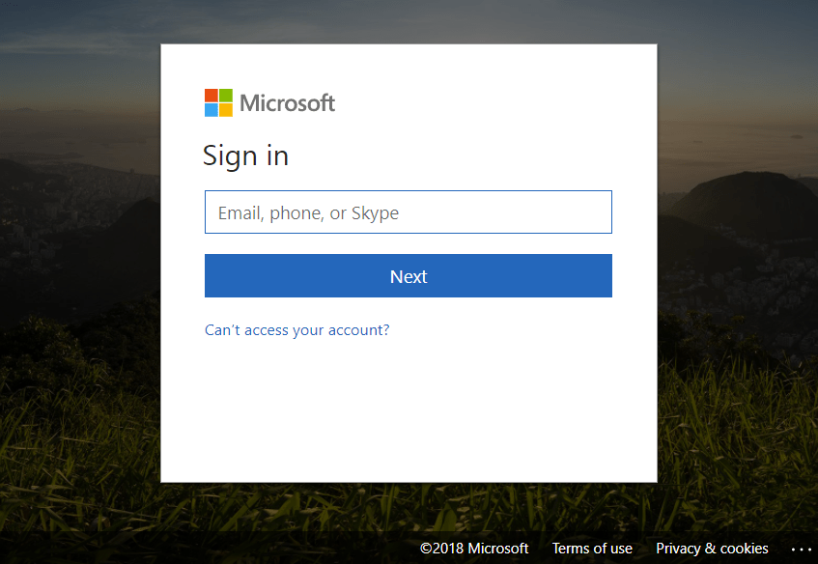This screenshot has width=818, height=564.
Task: Open the Can't access your account link
Action: point(296,329)
